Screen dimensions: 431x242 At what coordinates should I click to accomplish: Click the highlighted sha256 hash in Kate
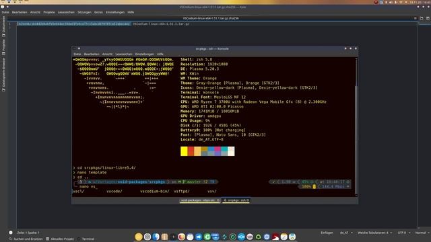tap(73, 24)
